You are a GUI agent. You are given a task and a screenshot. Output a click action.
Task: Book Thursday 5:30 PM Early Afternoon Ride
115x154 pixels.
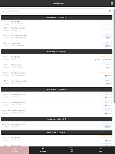[x=107, y=35]
